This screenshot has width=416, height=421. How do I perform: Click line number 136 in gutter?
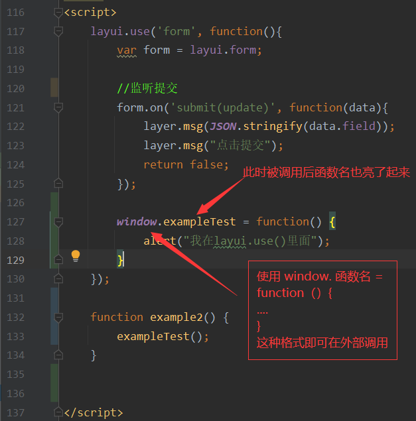pos(15,394)
